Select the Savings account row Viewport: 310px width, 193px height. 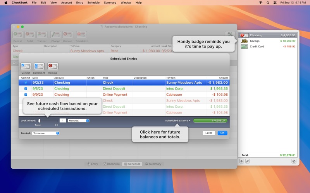tap(268, 41)
